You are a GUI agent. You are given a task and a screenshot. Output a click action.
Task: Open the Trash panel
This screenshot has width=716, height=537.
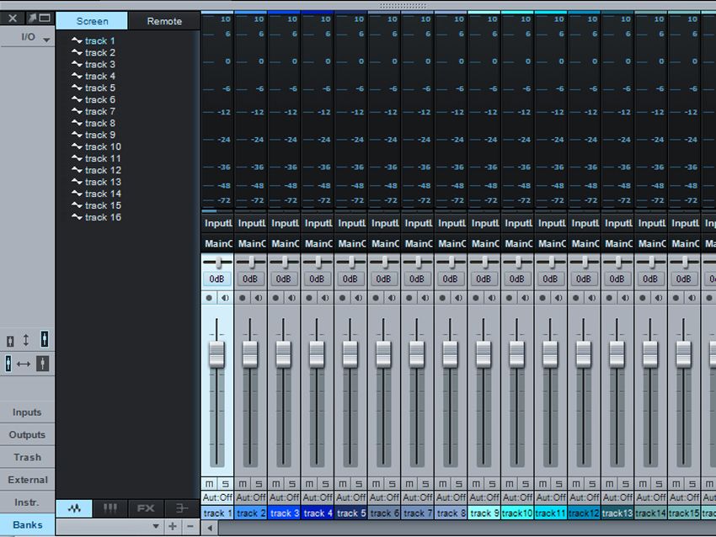[x=27, y=457]
